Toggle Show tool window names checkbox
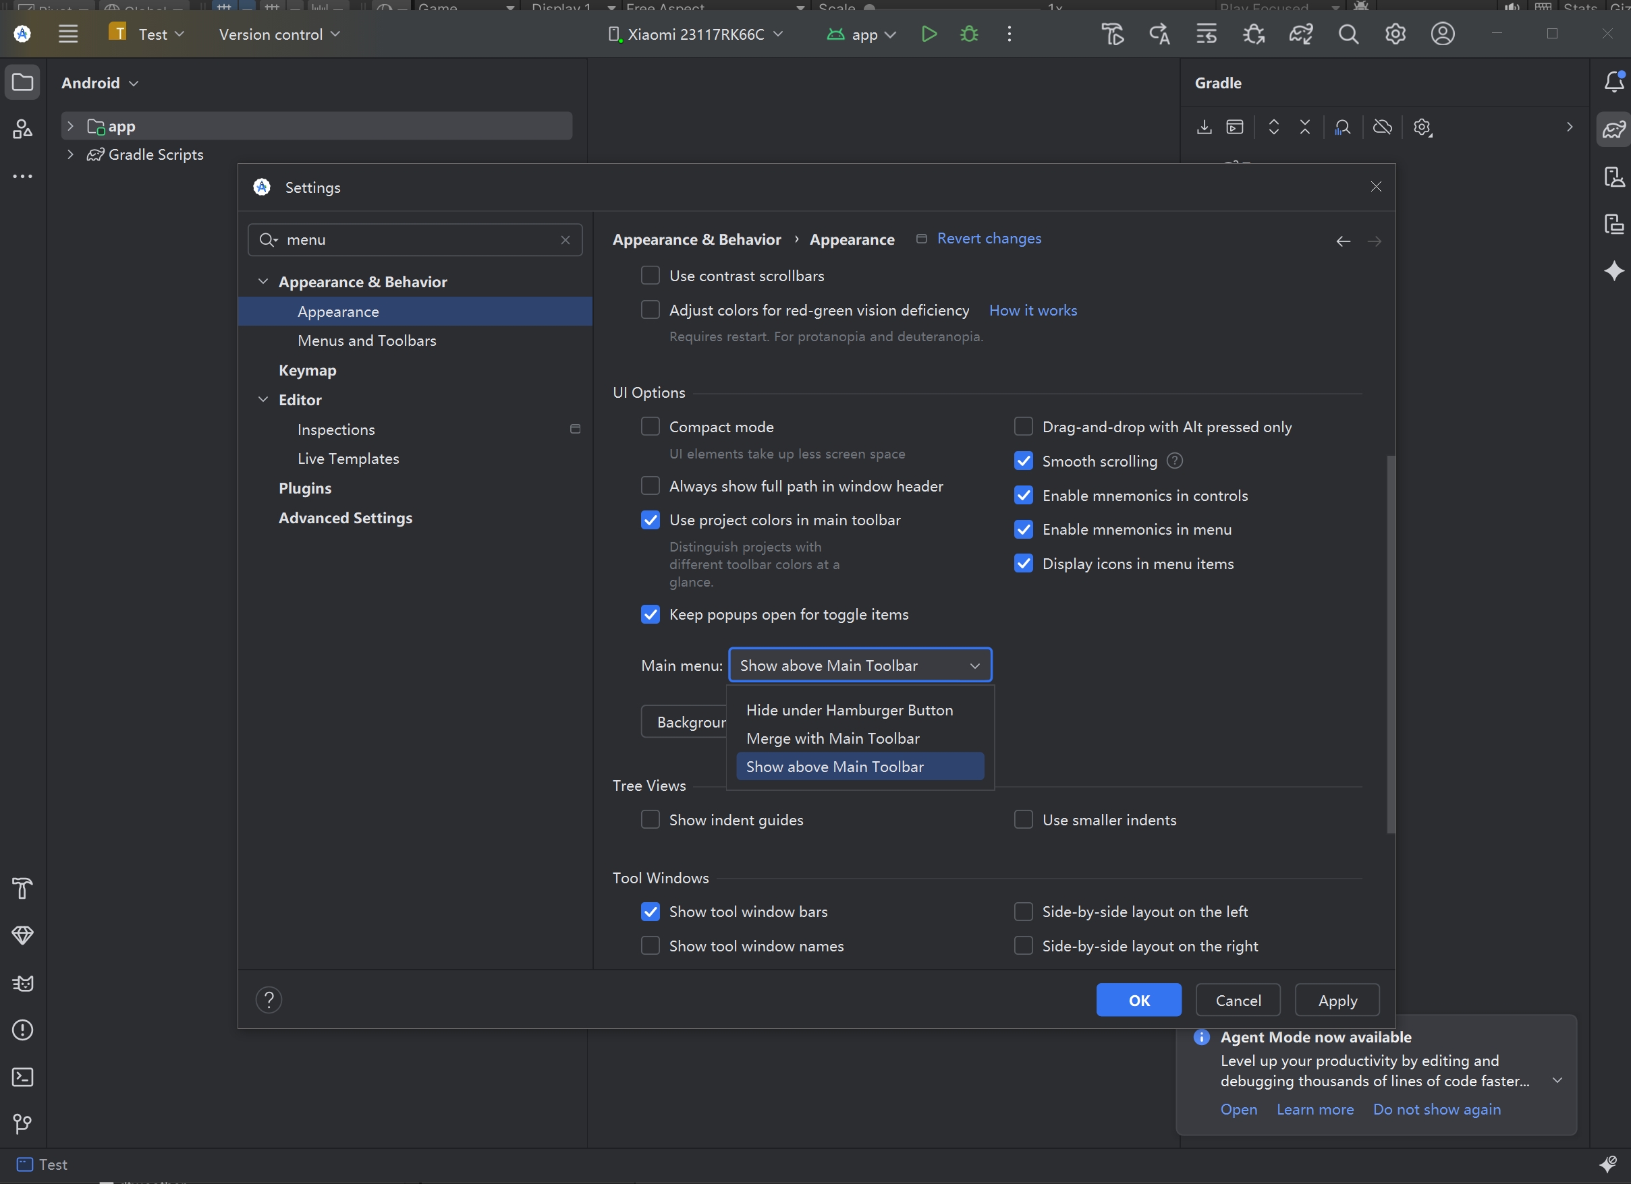This screenshot has height=1184, width=1631. coord(650,945)
